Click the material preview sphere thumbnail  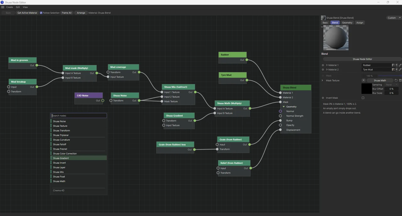tap(336, 38)
